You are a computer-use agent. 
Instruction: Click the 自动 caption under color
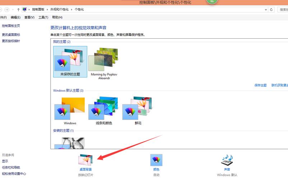click(156, 175)
